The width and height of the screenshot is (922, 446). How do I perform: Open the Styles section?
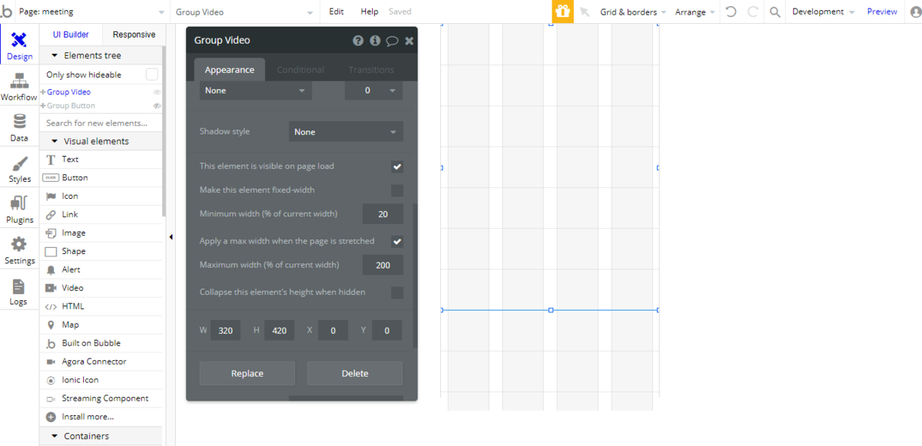19,169
